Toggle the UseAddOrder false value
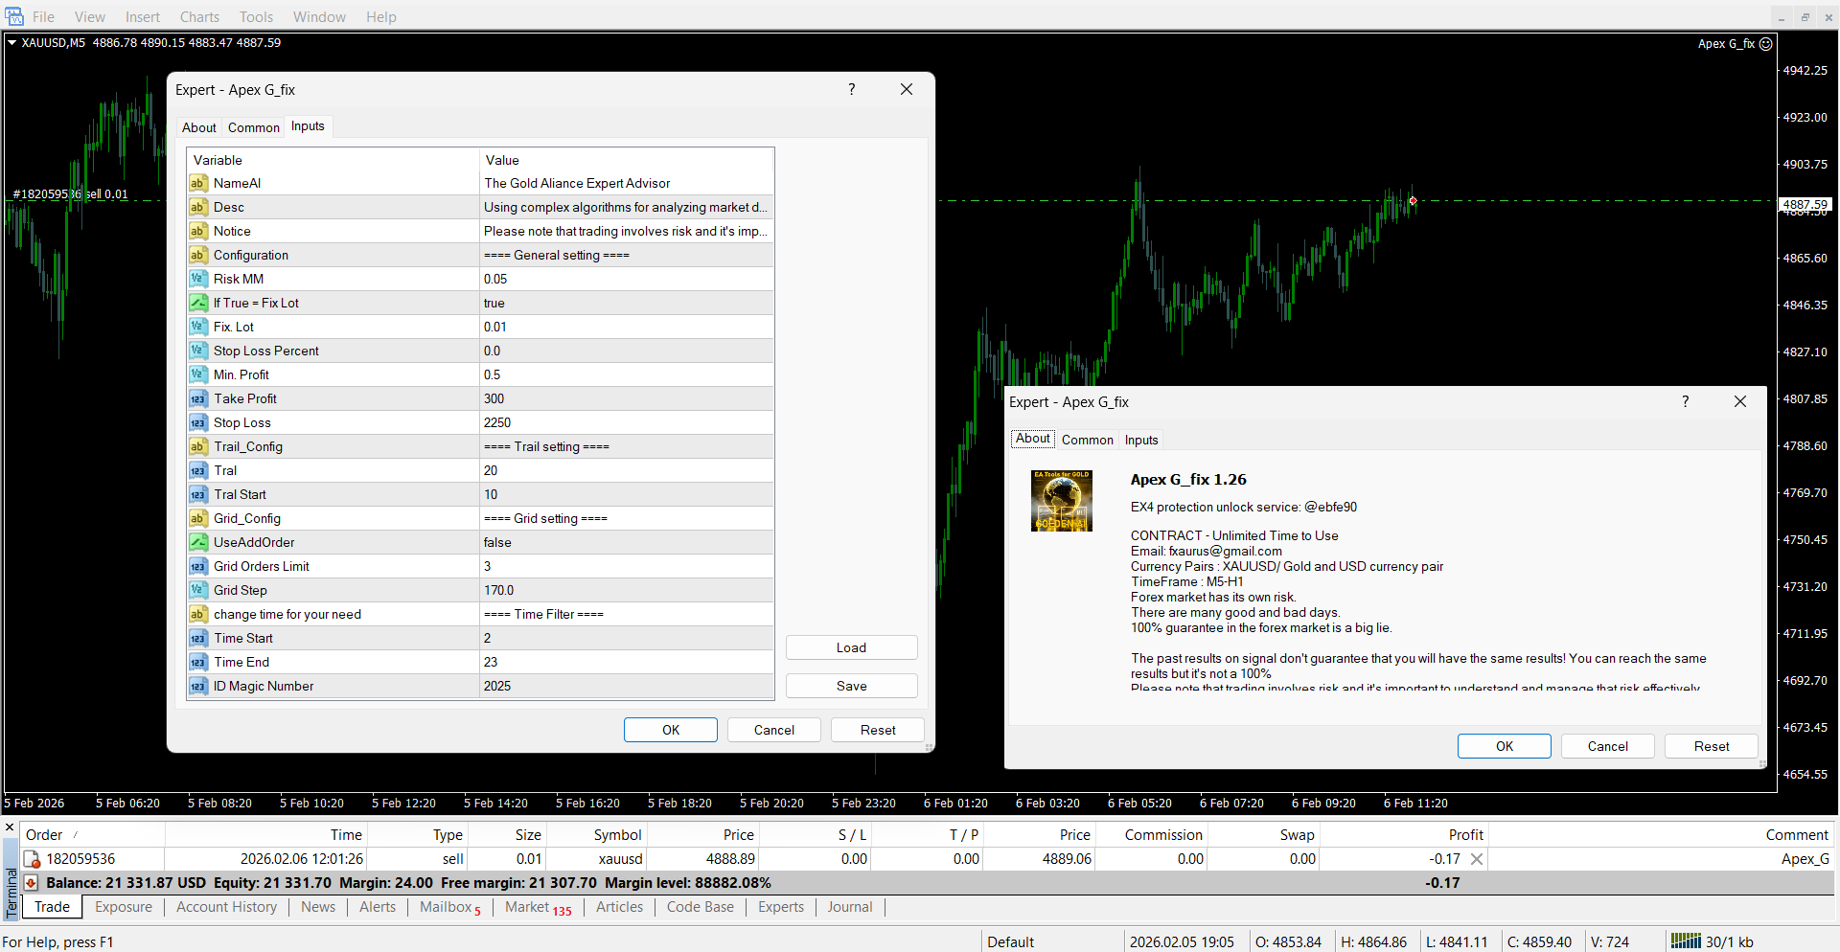The image size is (1840, 952). click(x=626, y=542)
